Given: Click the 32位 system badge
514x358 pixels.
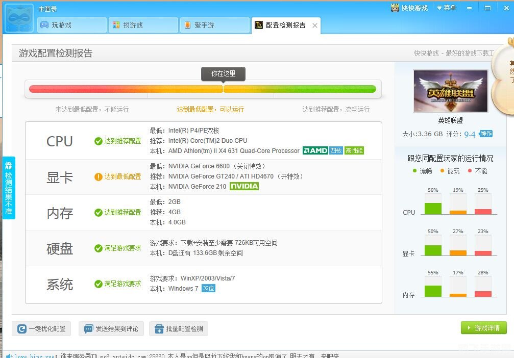Looking at the screenshot, I should (x=208, y=289).
